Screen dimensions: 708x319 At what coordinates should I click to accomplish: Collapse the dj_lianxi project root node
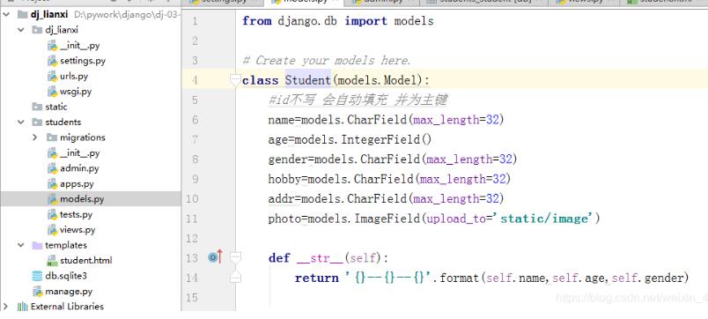[x=6, y=14]
